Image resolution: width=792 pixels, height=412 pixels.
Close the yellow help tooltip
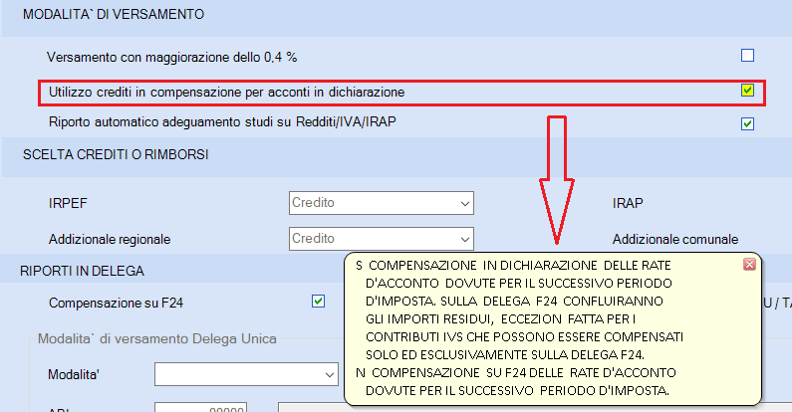pyautogui.click(x=749, y=265)
